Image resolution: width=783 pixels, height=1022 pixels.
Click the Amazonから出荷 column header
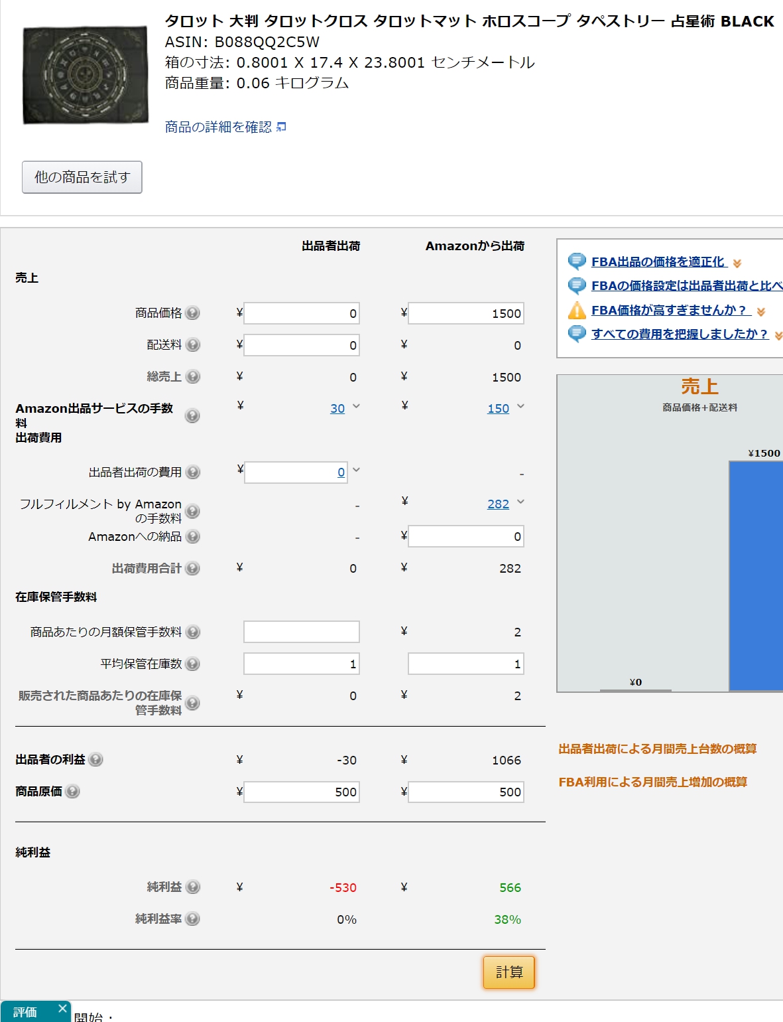point(475,246)
